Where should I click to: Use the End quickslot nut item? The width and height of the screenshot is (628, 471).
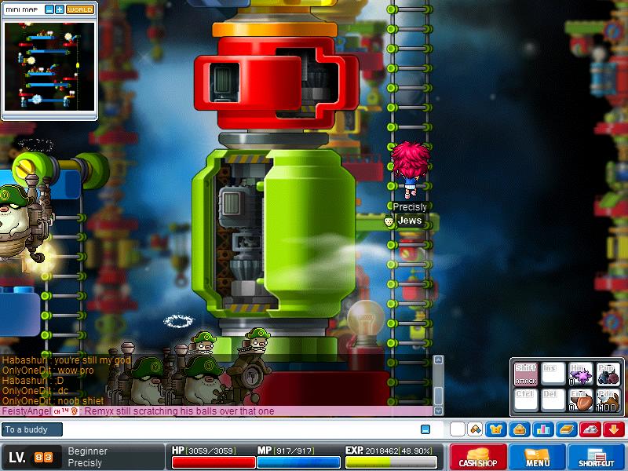[580, 400]
